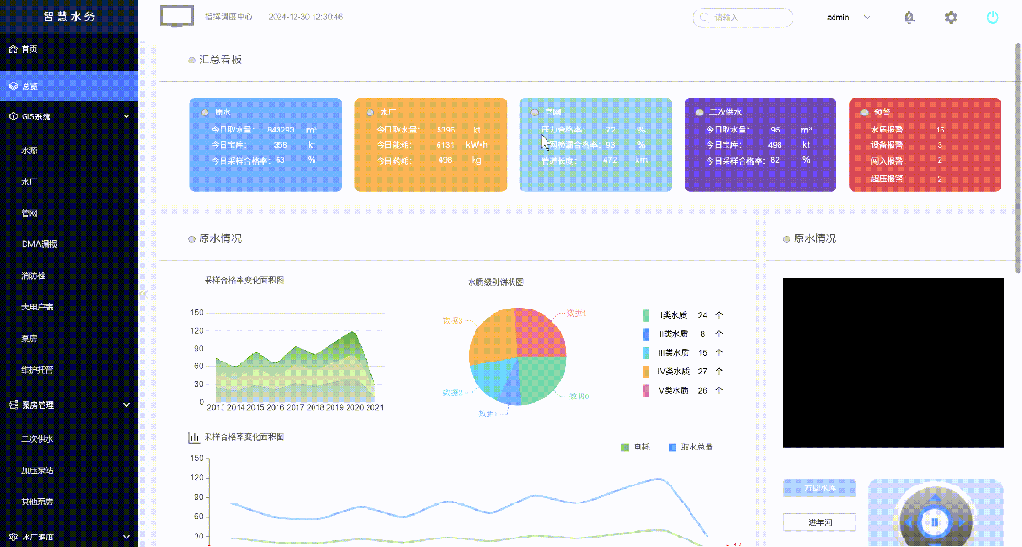
Task: Expand the 水厂 group chevron at sidebar bottom
Action: (126, 538)
